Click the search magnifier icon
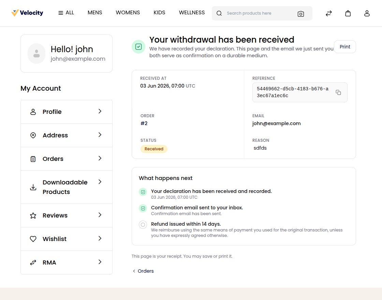 [x=219, y=13]
